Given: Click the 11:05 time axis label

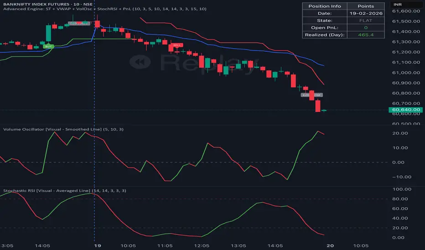Looking at the screenshot, I should pos(165,245).
